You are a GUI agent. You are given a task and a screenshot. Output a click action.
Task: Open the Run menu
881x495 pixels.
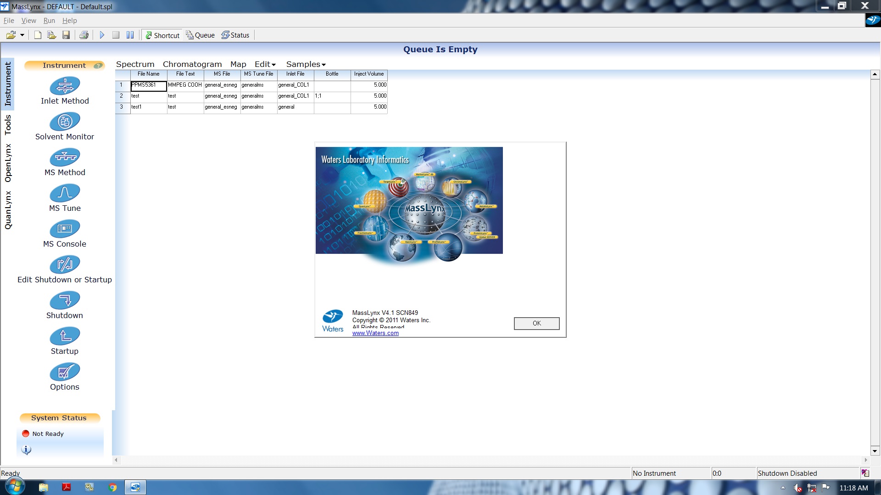click(x=49, y=20)
